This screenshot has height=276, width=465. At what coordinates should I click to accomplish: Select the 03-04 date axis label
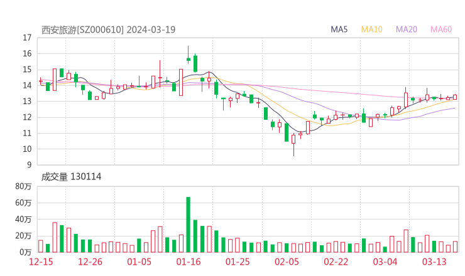pyautogui.click(x=385, y=262)
